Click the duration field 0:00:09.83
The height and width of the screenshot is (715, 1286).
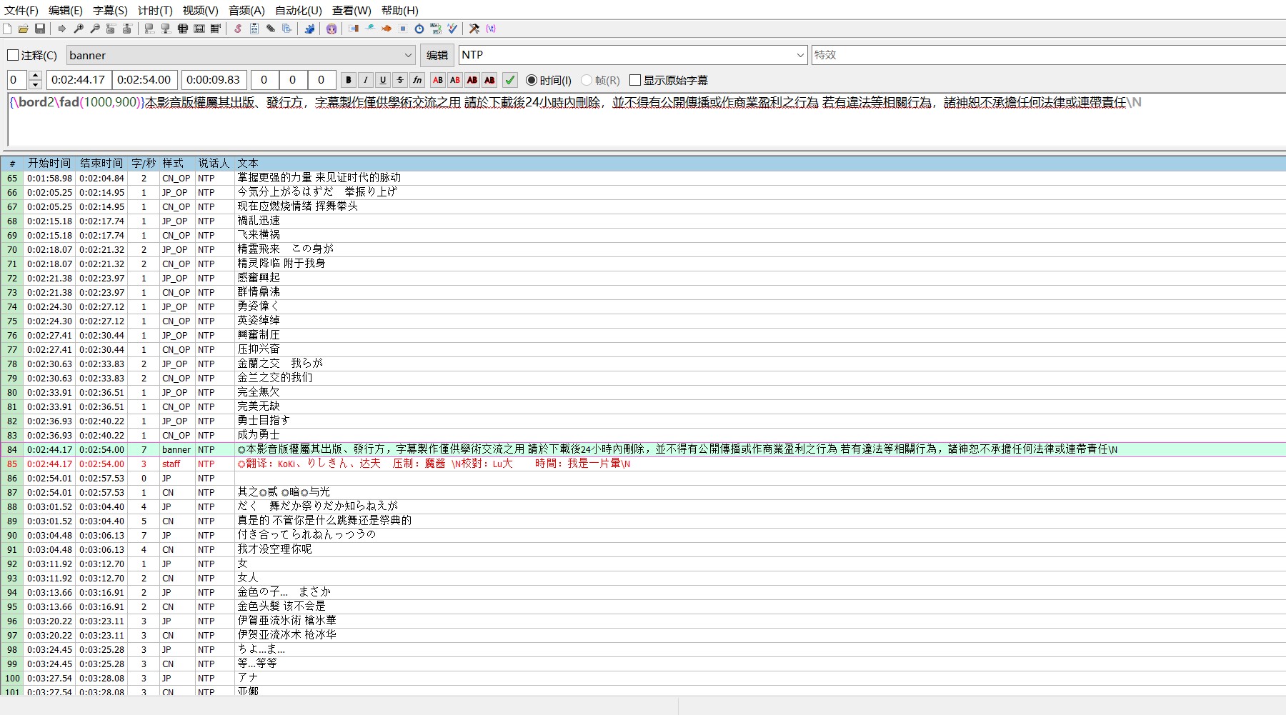214,80
